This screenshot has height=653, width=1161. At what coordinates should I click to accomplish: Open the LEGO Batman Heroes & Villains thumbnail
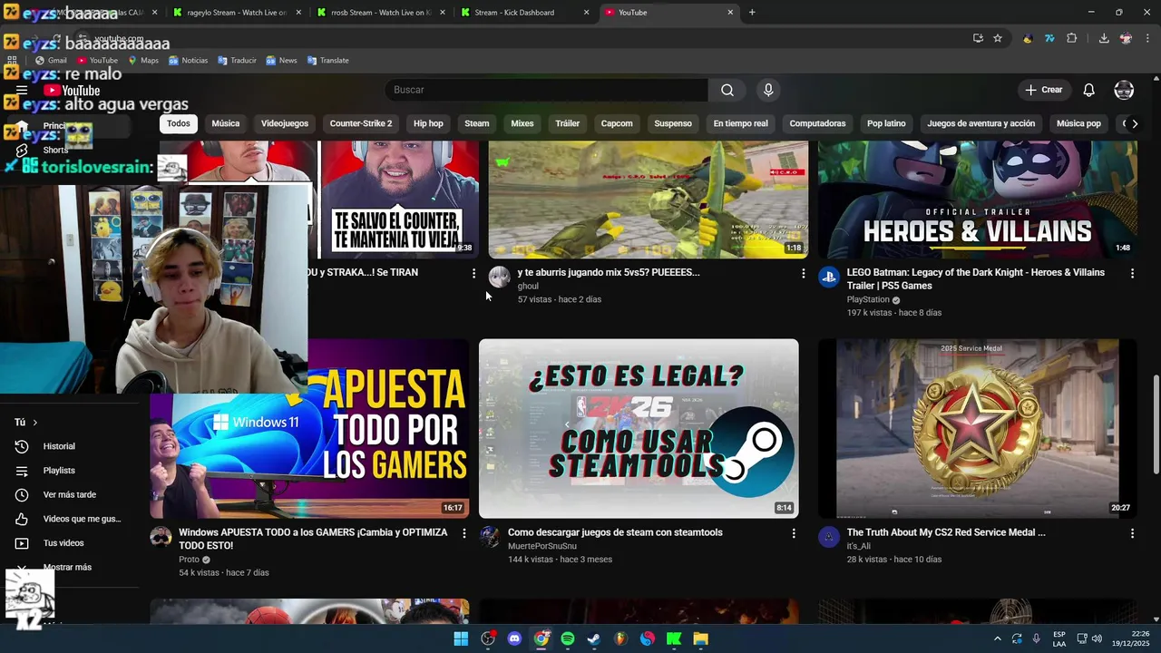[x=978, y=200]
